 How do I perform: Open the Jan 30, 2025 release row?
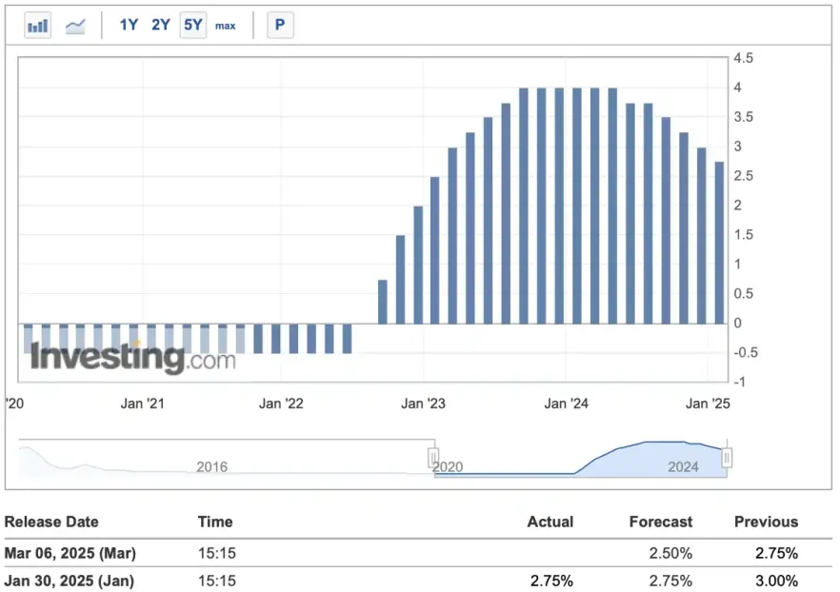coord(69,581)
